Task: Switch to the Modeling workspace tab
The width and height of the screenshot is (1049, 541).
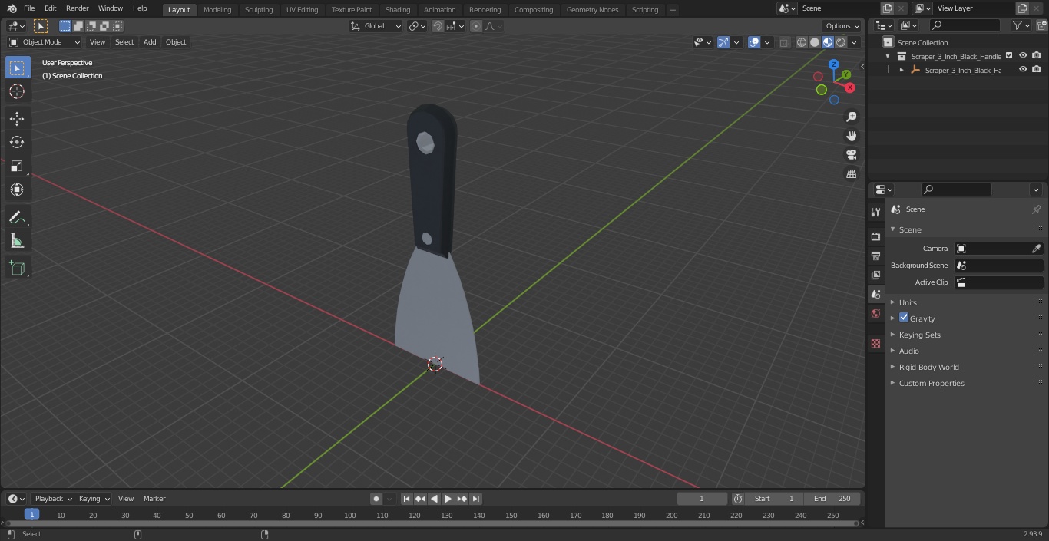Action: click(217, 10)
